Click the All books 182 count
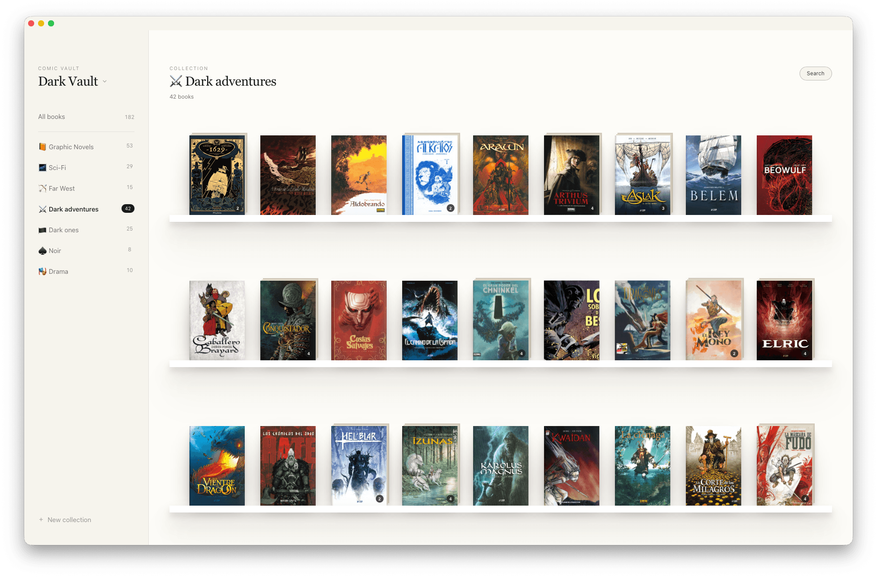The width and height of the screenshot is (877, 577). click(130, 117)
